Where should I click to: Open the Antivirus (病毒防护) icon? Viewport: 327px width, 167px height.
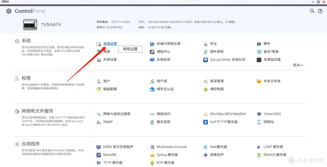(206, 155)
